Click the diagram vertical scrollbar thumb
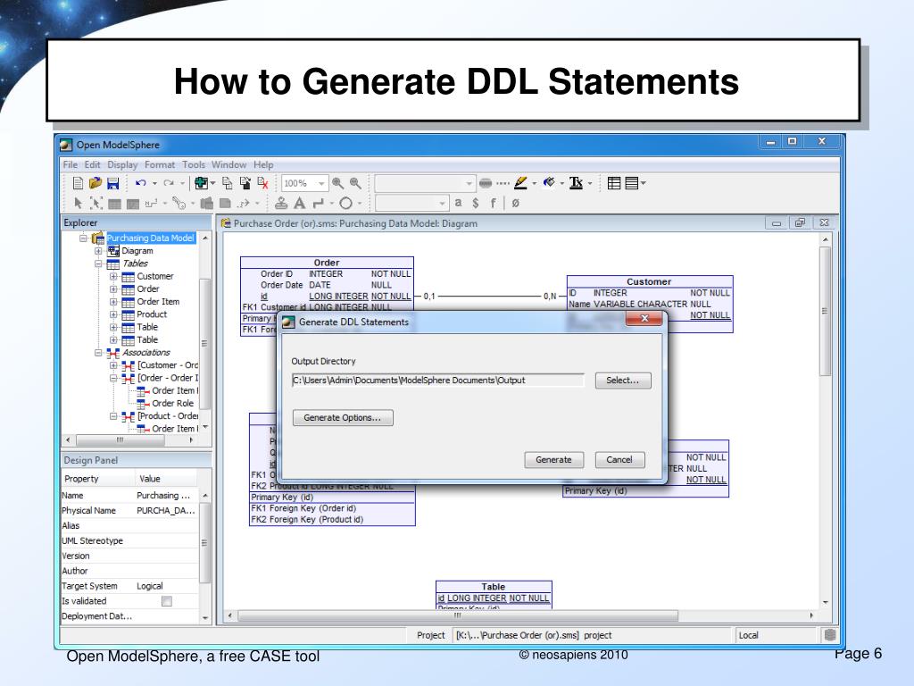Screen dimensions: 914x686 click(x=825, y=311)
